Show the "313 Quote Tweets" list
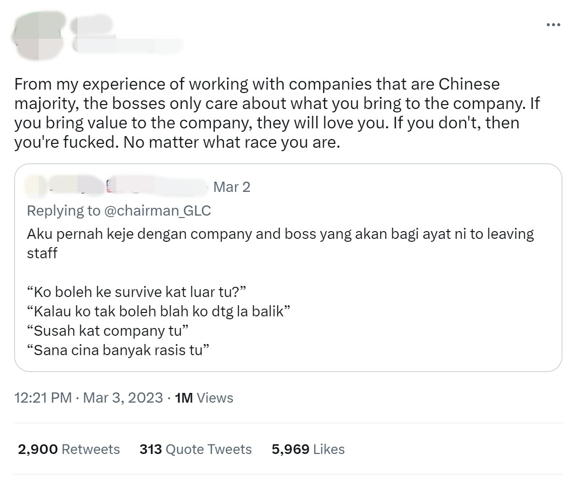Viewport: 578px width, 484px height. point(196,449)
